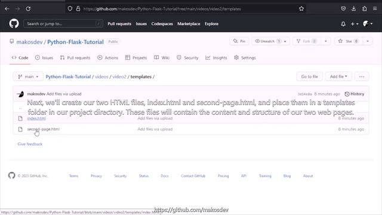Save page to Pocket icon

[x=343, y=9]
